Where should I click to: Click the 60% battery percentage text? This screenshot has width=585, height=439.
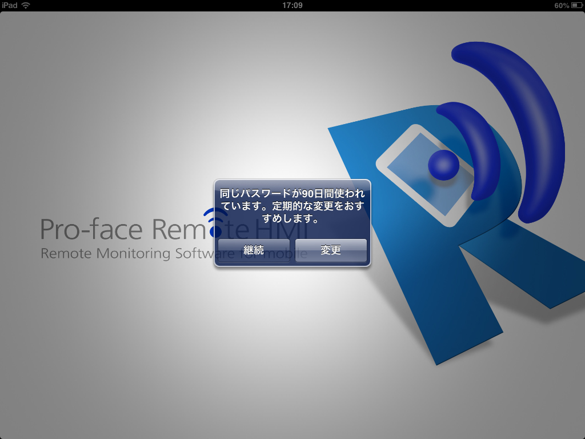(561, 5)
